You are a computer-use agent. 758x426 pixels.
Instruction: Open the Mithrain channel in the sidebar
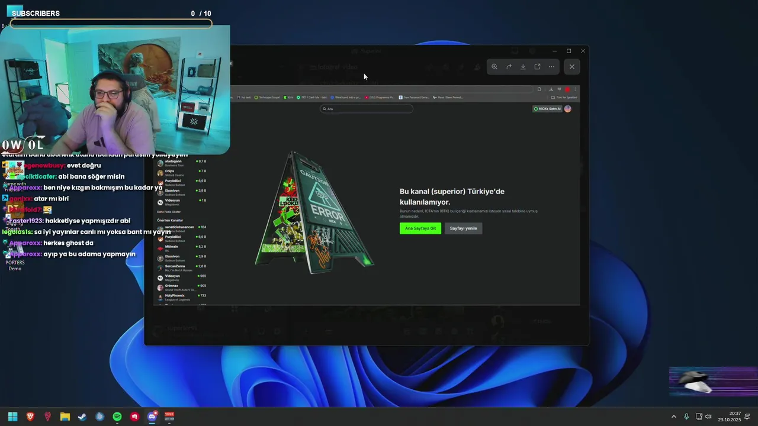click(x=181, y=248)
